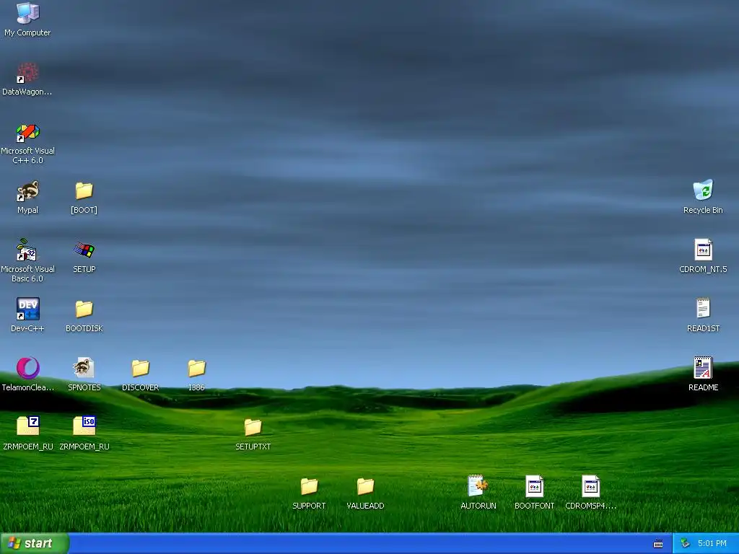Click the system tray network icon
739x554 pixels.
click(x=686, y=544)
